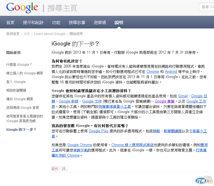Click the 25 share count bubble
Screen dimensions: 214x186
click(x=64, y=169)
